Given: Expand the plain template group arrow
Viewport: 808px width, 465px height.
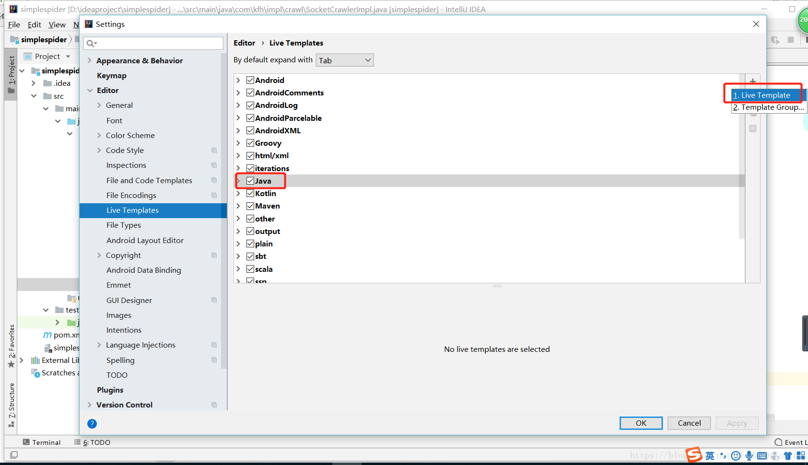Looking at the screenshot, I should click(238, 244).
